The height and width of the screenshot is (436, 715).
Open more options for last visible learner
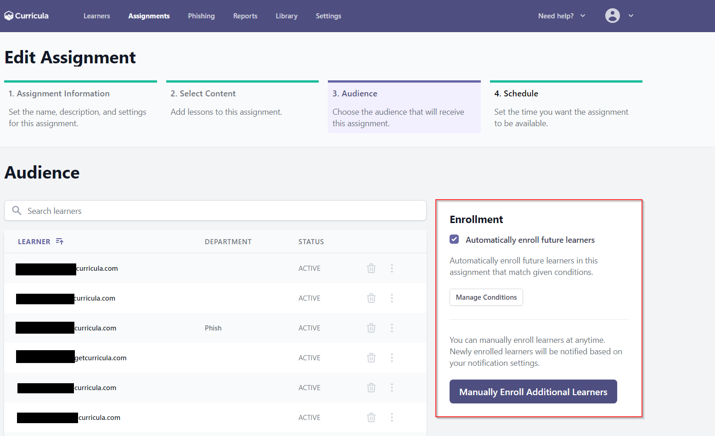[392, 418]
